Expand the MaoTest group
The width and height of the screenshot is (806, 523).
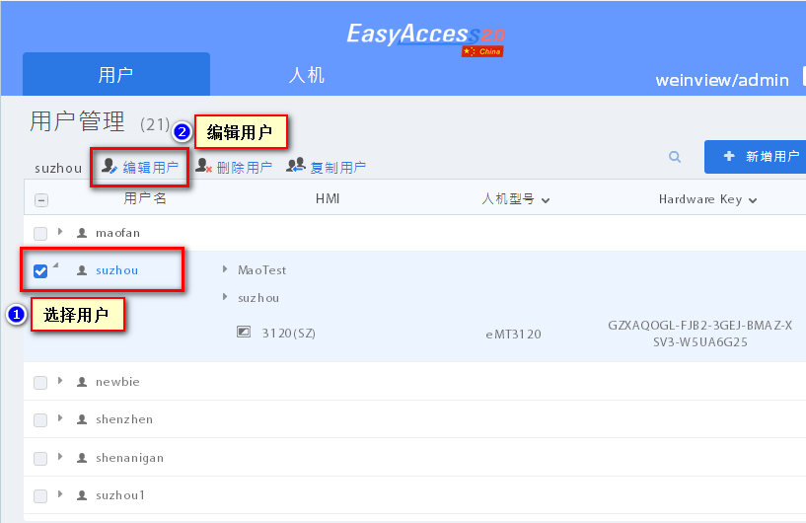(226, 269)
